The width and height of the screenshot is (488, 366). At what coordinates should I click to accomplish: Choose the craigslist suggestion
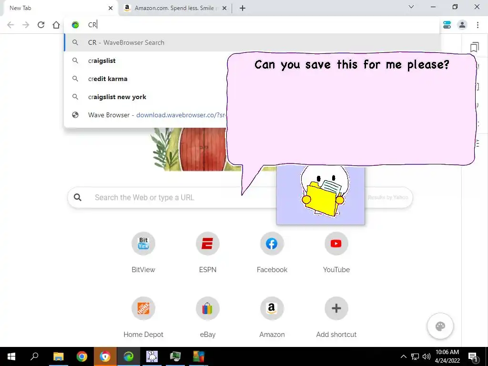[145, 61]
